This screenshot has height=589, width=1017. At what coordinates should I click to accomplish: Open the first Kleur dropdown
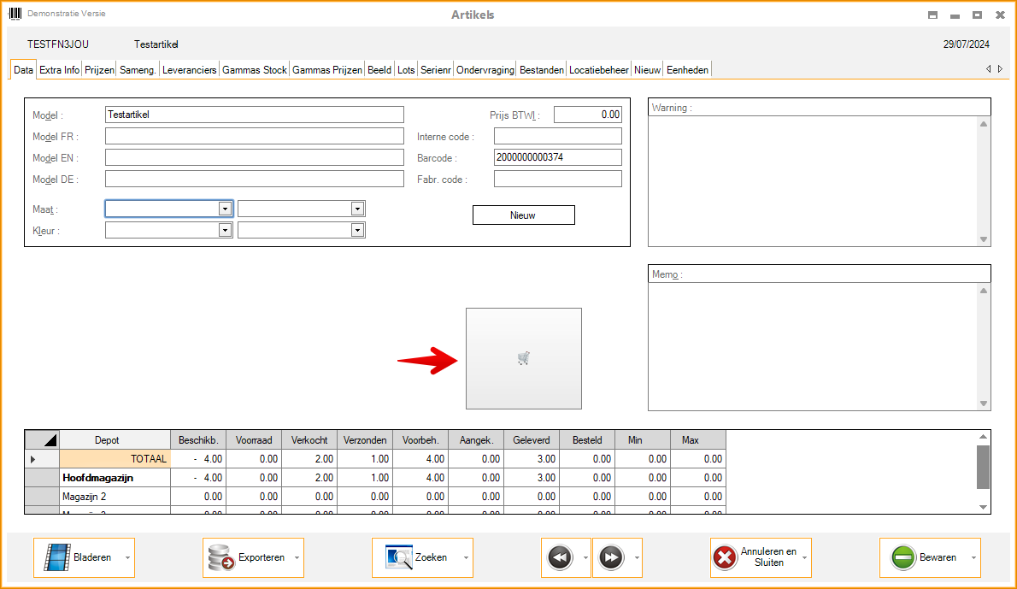[x=225, y=230]
